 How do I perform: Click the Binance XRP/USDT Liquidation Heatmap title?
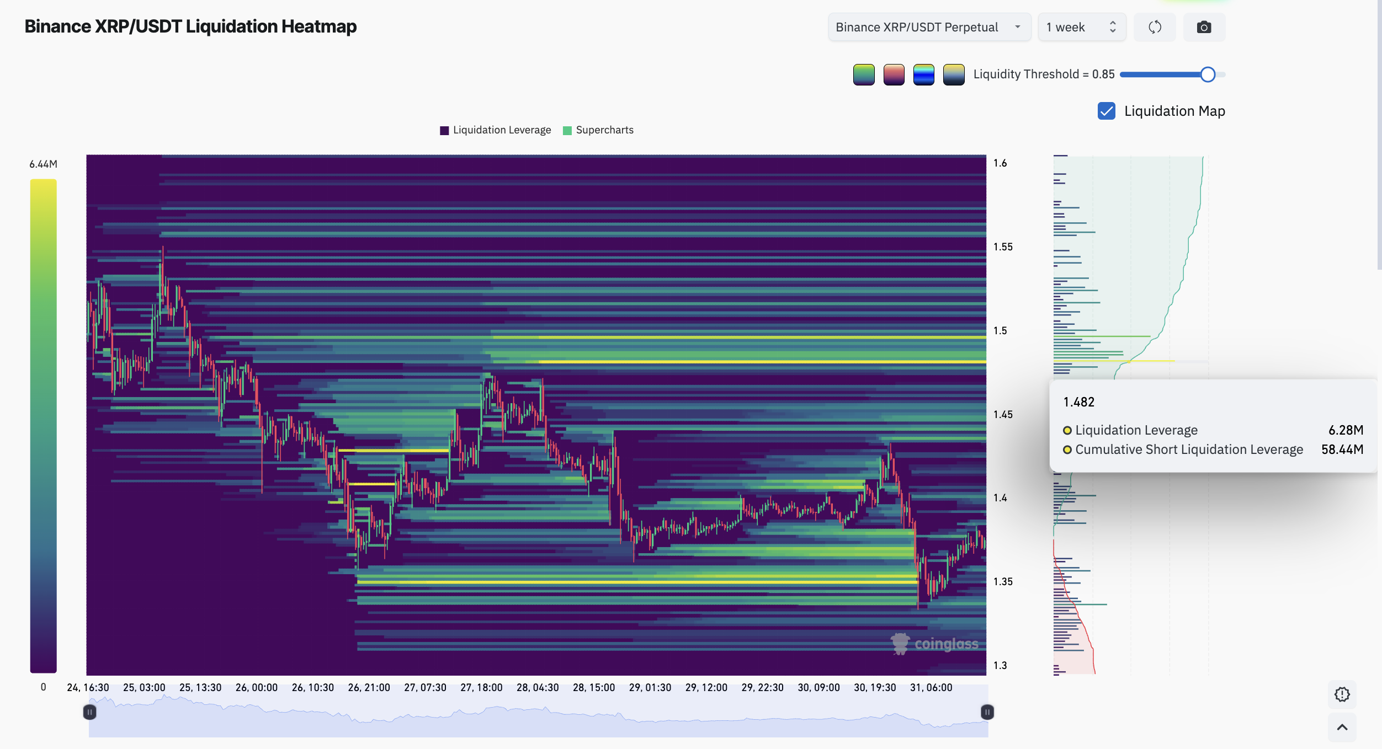pyautogui.click(x=190, y=26)
